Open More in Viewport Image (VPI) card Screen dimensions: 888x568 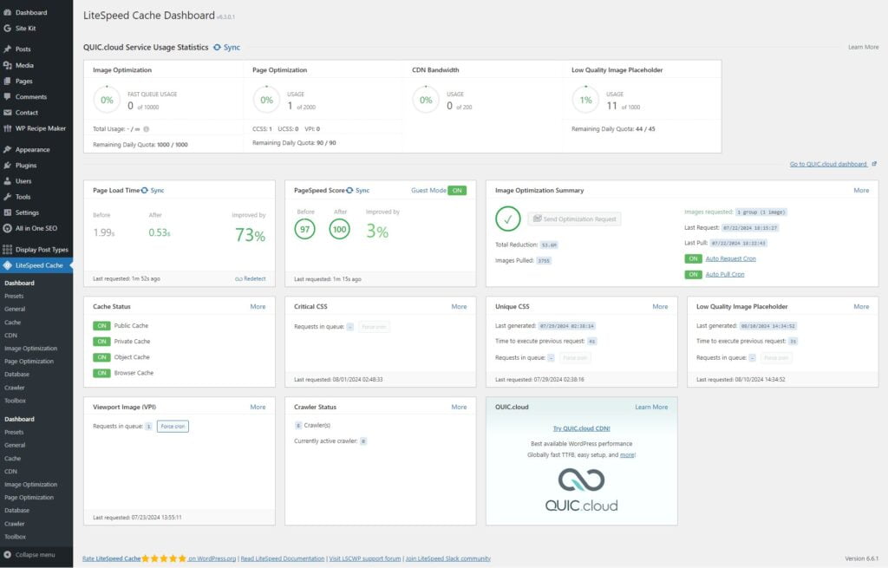(x=258, y=408)
